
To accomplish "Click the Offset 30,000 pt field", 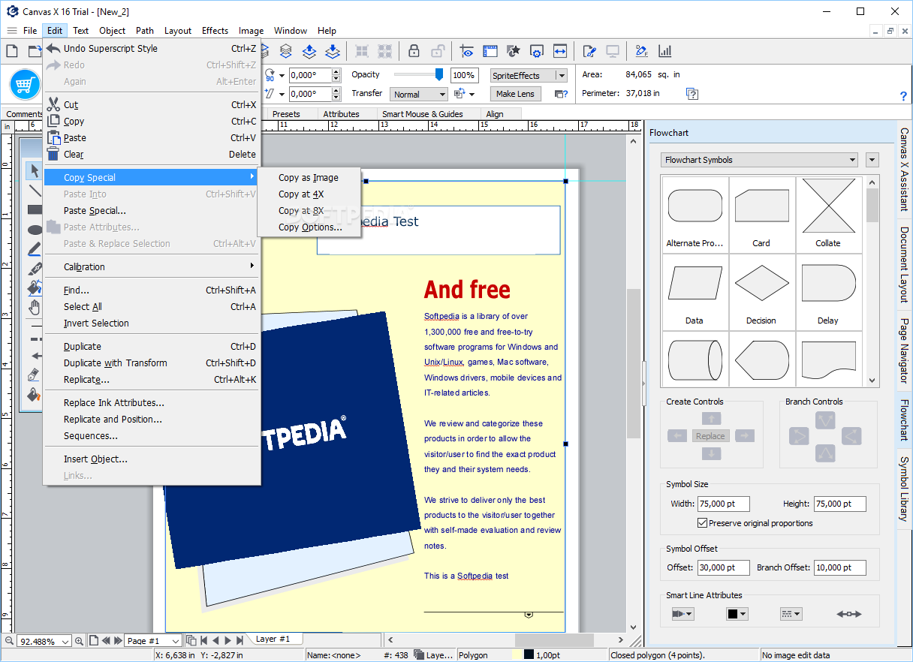I will tap(723, 567).
